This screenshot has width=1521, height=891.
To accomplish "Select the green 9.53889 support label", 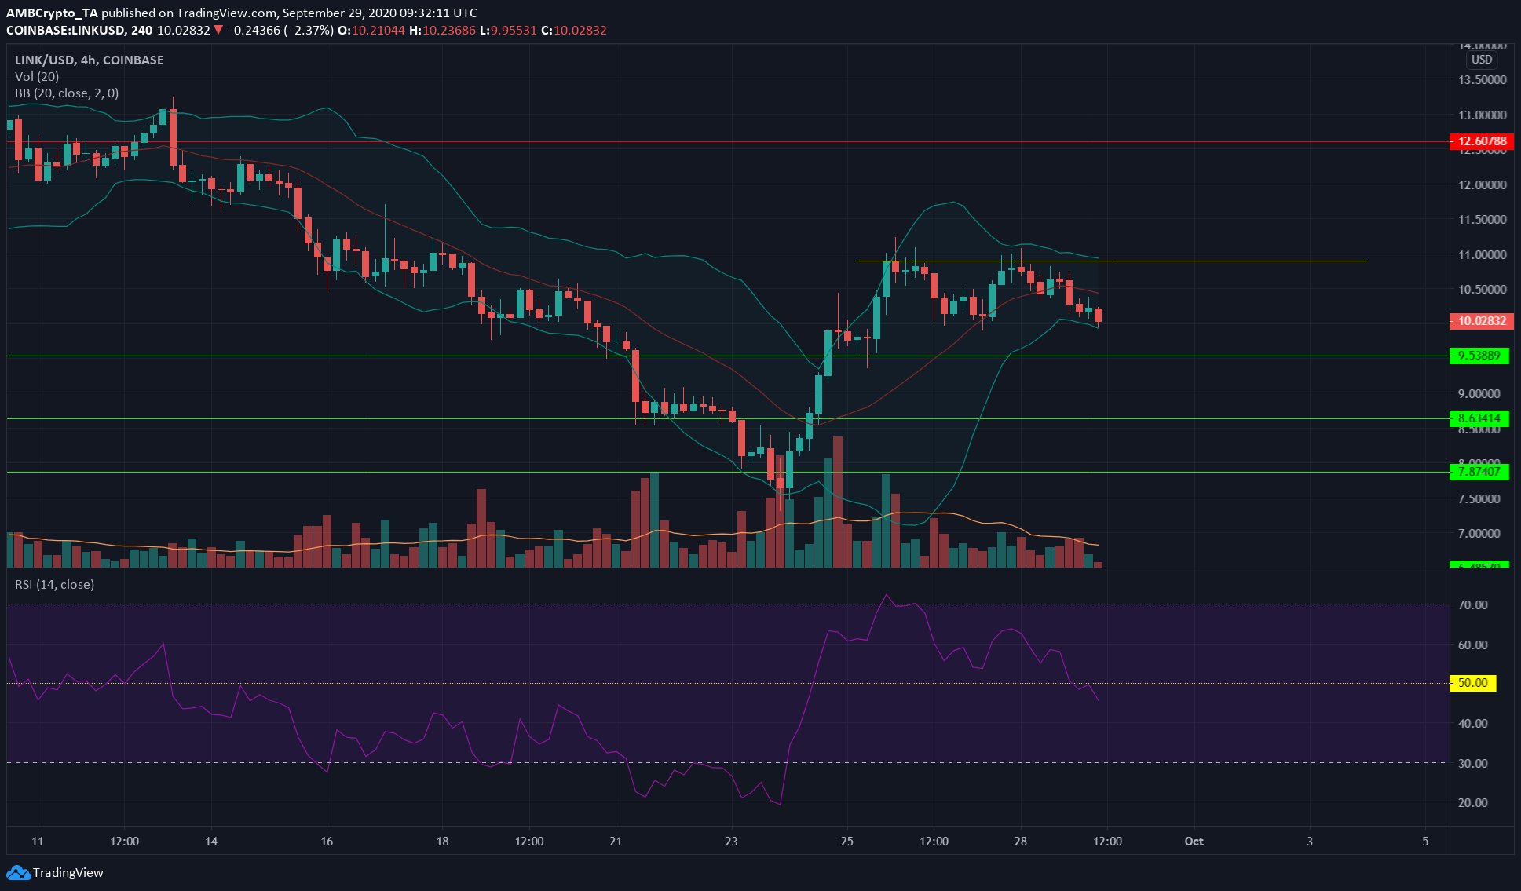I will click(x=1479, y=356).
